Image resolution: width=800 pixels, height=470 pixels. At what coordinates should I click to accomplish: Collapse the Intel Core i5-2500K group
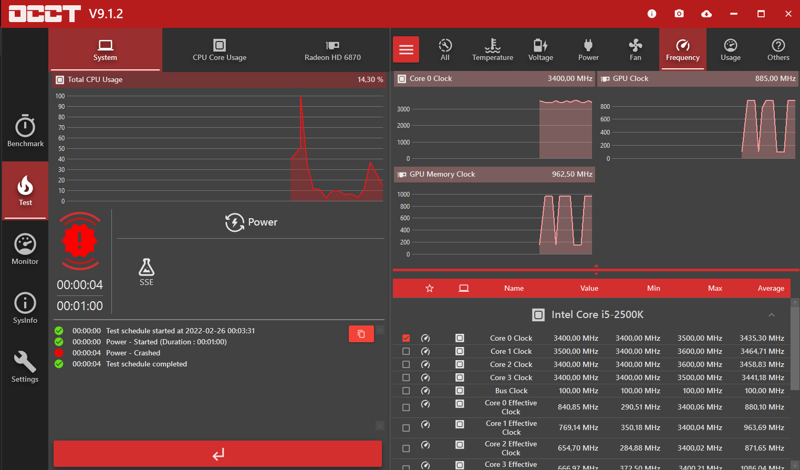pos(771,315)
